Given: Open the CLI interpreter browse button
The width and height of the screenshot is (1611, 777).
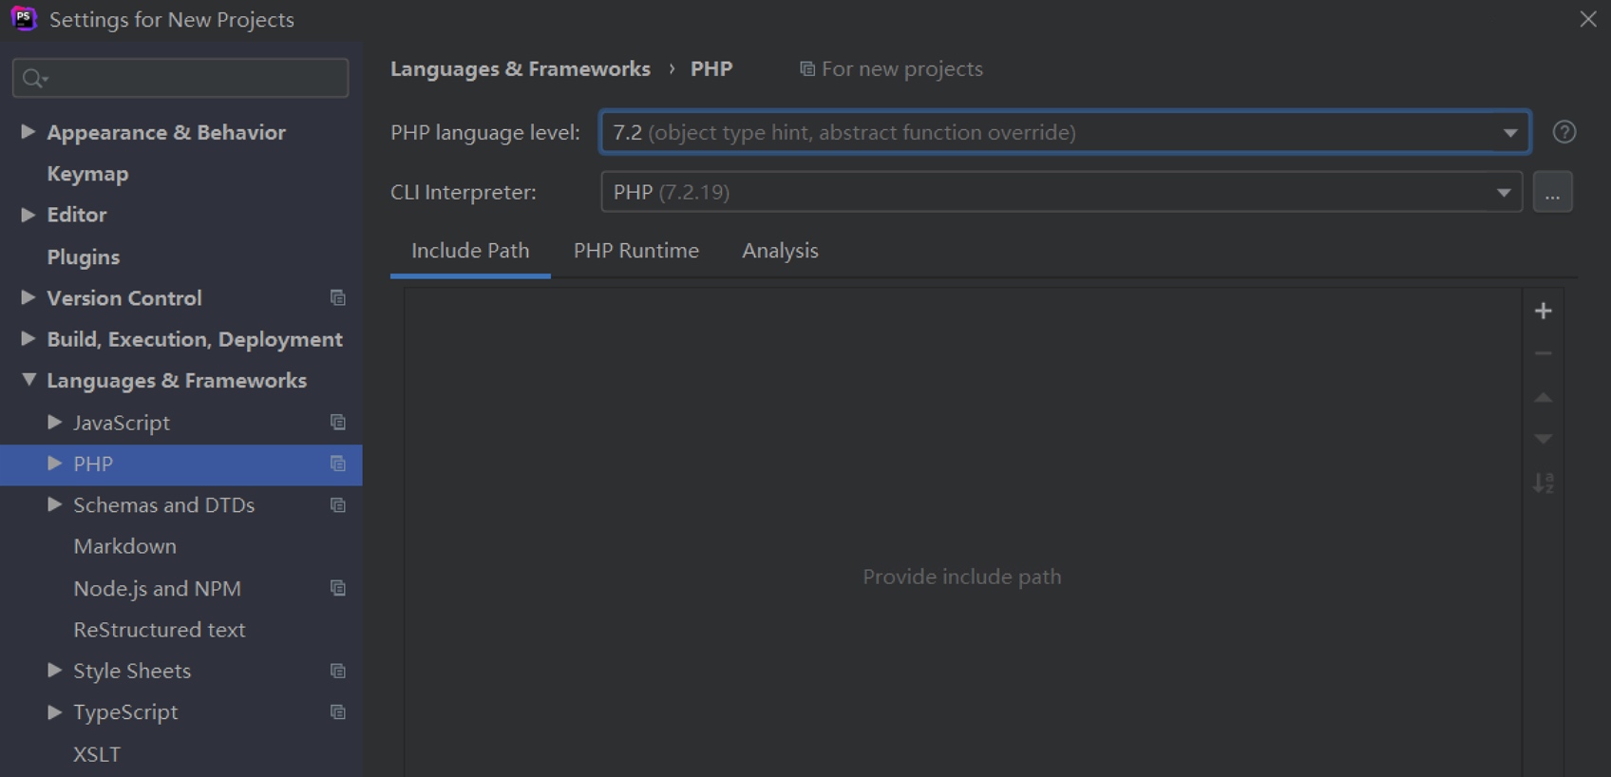Looking at the screenshot, I should click(1553, 192).
